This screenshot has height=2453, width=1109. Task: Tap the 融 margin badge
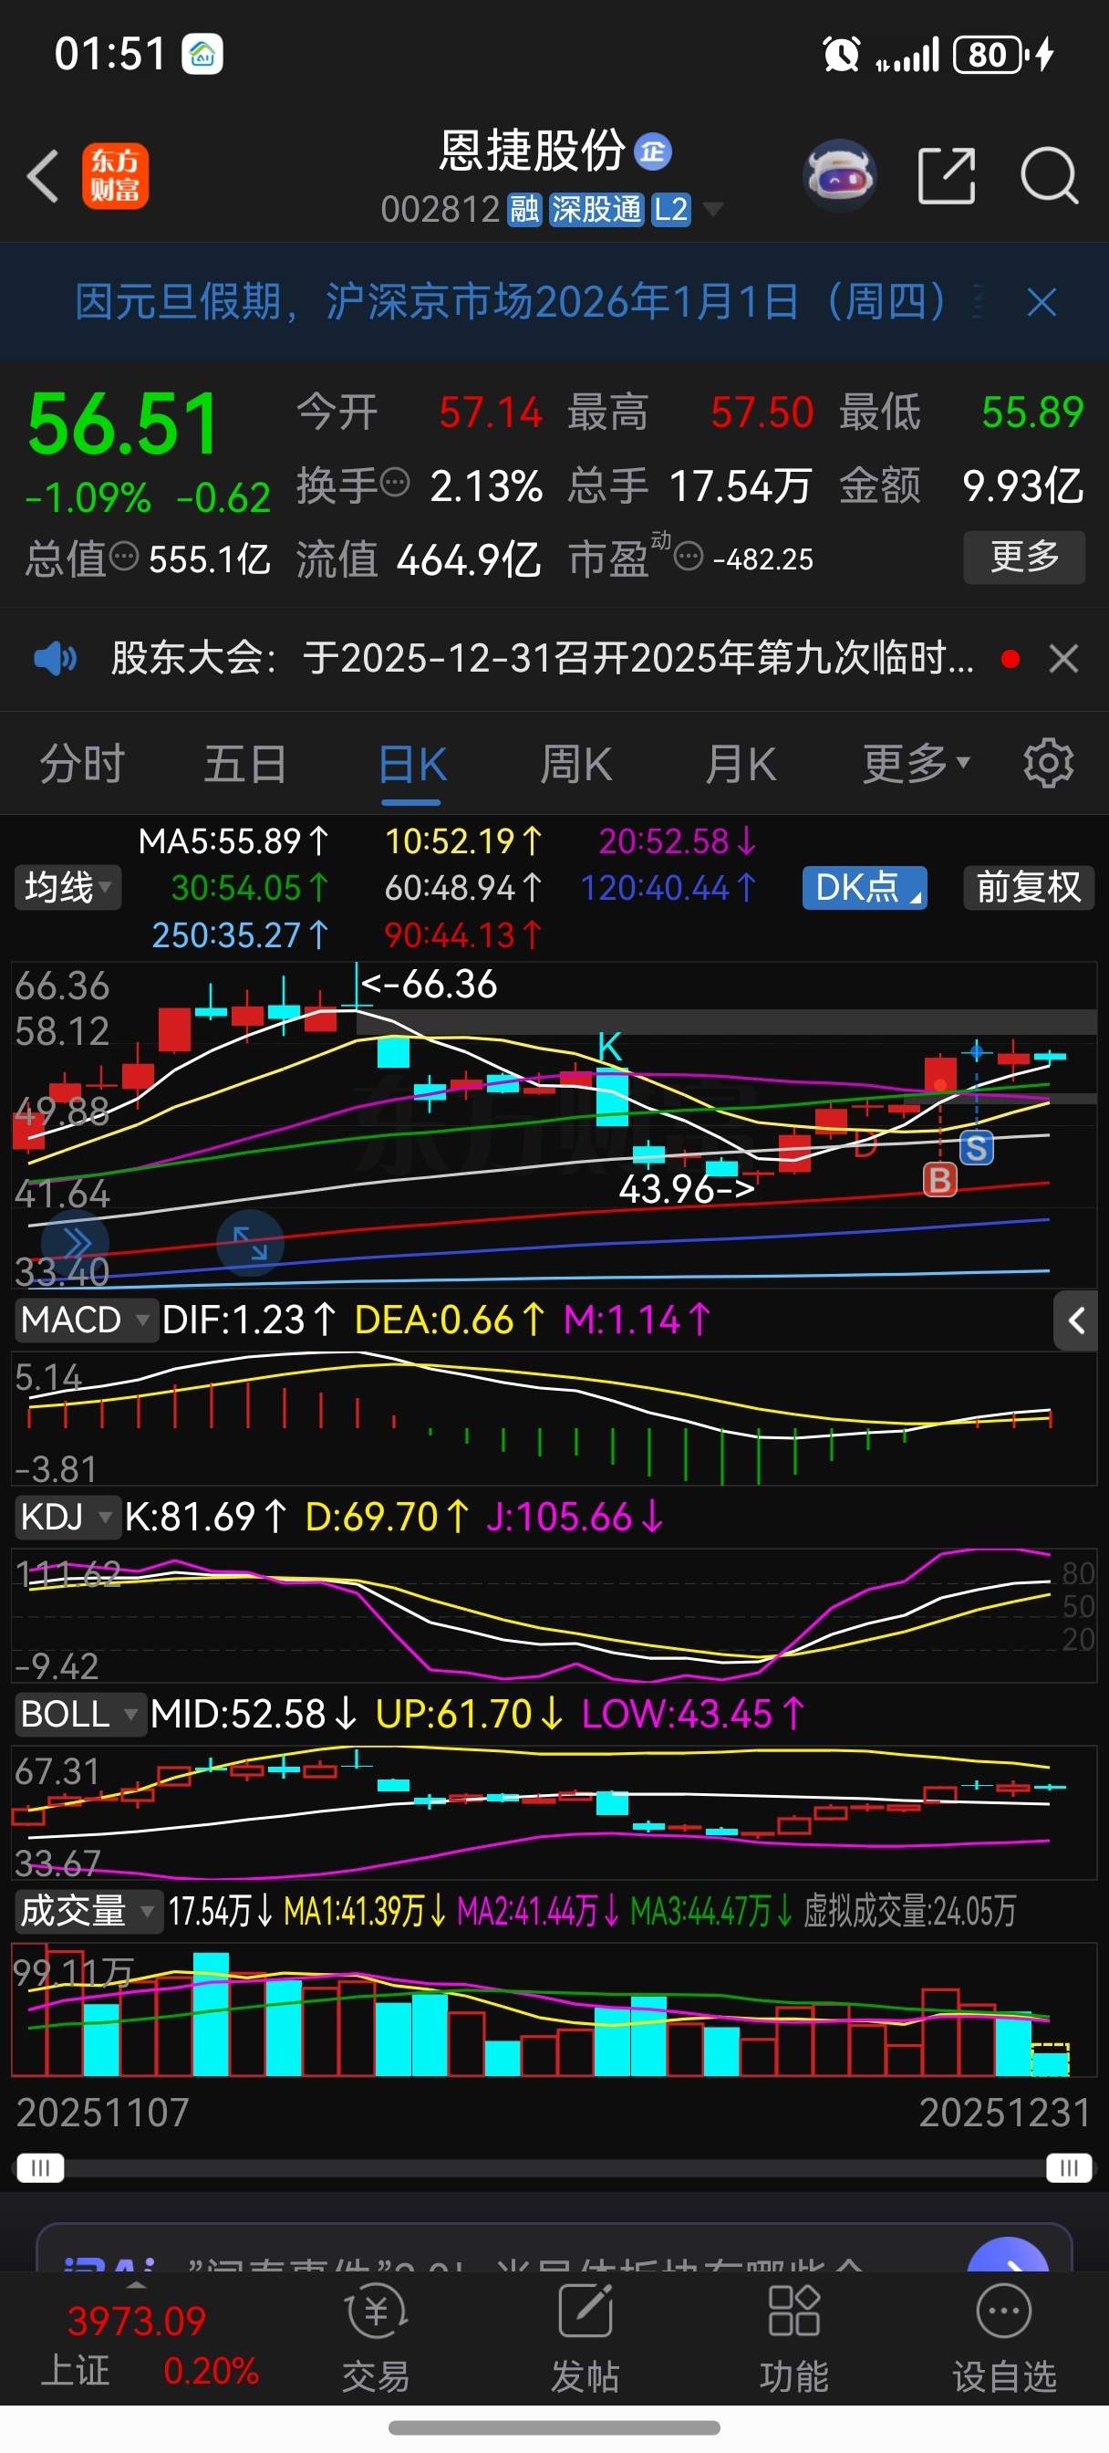coord(524,209)
